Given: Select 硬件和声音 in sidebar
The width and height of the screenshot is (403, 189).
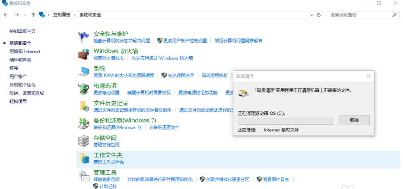Looking at the screenshot, I should (20, 60).
